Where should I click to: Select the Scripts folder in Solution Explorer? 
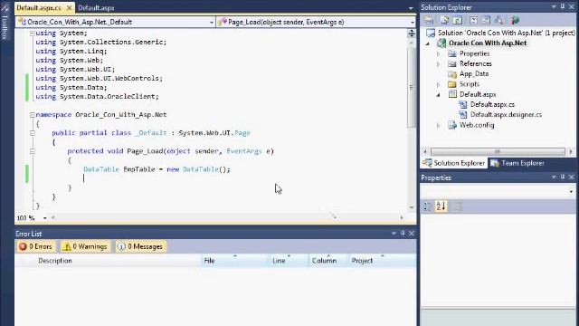pos(470,84)
